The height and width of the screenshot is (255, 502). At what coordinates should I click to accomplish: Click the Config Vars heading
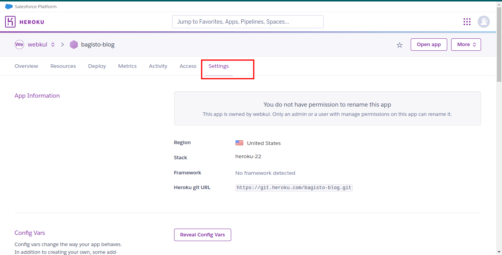(x=30, y=233)
